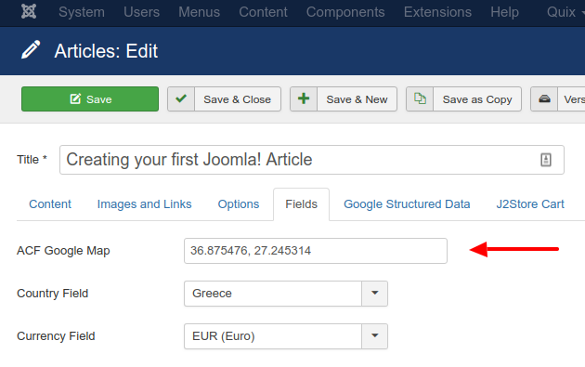Expand the Country Field dropdown arrow
The height and width of the screenshot is (367, 585).
click(374, 294)
